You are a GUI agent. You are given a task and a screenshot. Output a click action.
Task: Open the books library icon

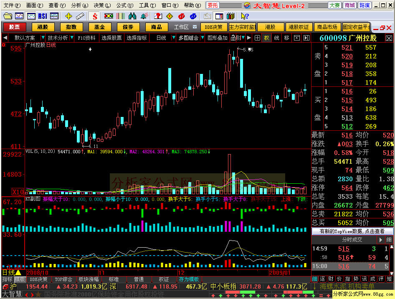[x=230, y=16]
